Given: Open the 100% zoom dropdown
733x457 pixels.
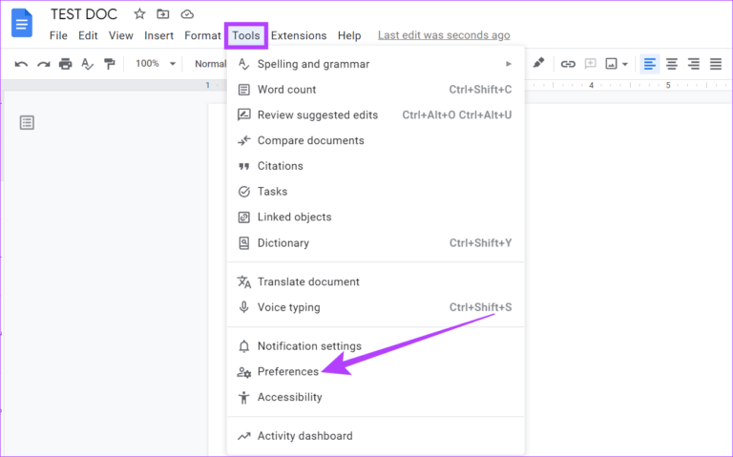Looking at the screenshot, I should (x=155, y=64).
